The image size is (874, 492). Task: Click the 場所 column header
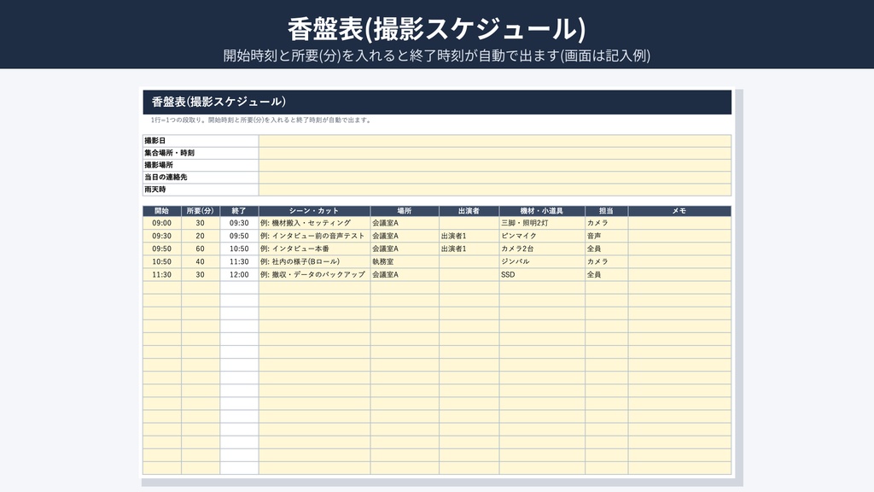405,211
